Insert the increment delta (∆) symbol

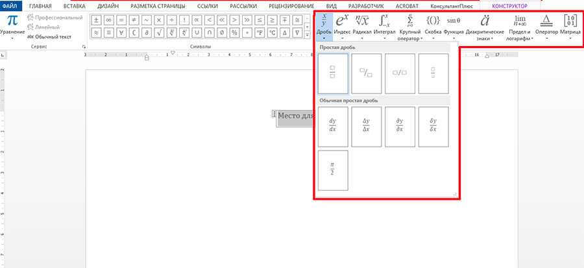(x=286, y=32)
